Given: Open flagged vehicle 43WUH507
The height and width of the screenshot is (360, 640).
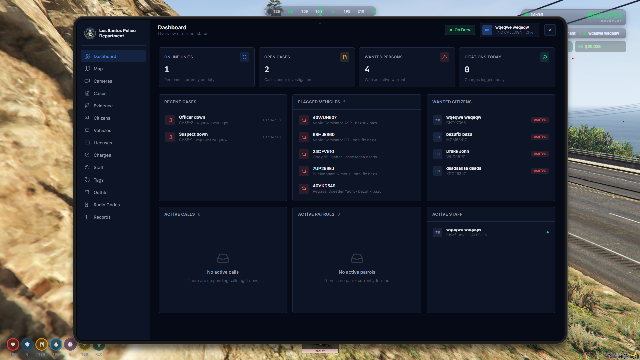Looking at the screenshot, I should (x=357, y=120).
